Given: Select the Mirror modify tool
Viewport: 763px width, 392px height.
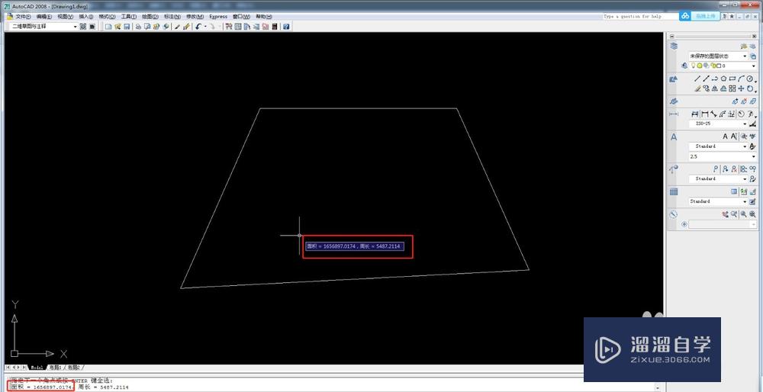Looking at the screenshot, I should (714, 88).
